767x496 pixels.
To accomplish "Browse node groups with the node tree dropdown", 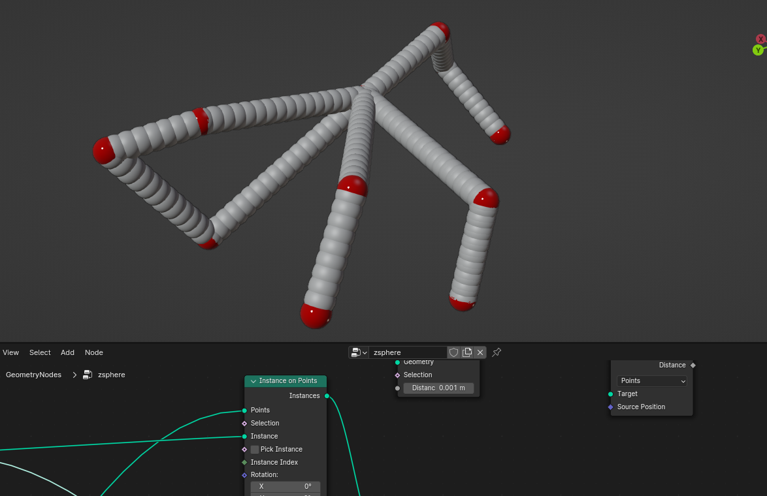I will 359,352.
